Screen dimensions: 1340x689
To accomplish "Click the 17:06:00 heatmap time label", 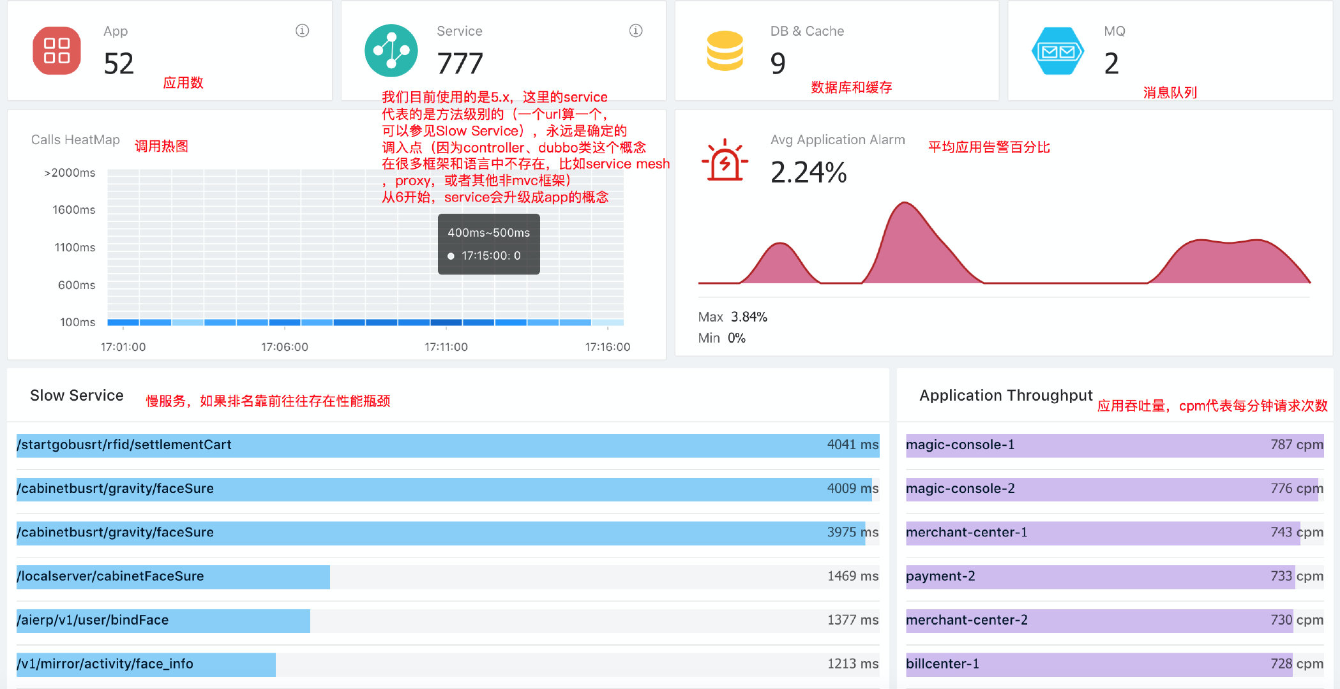I will click(x=284, y=347).
